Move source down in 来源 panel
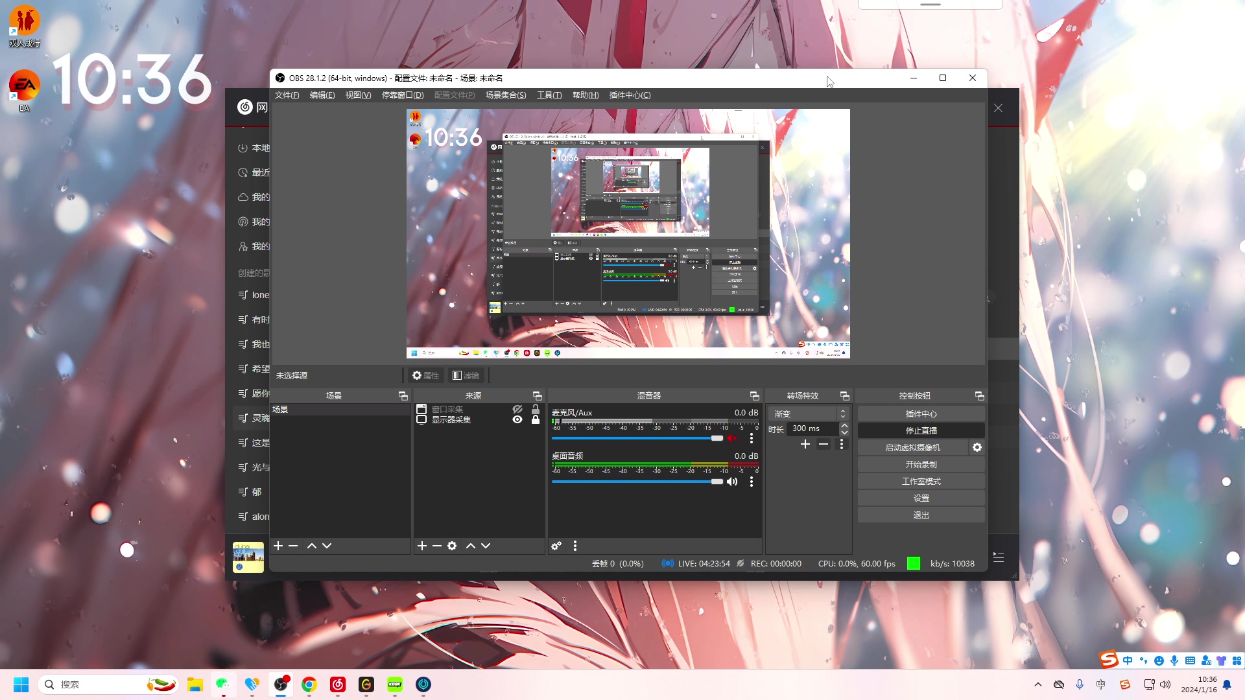This screenshot has width=1245, height=700. pyautogui.click(x=486, y=546)
